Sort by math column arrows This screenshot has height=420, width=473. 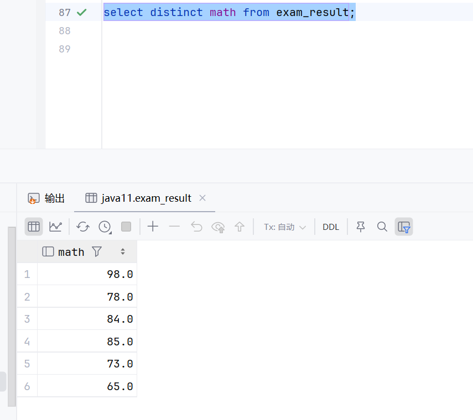tap(123, 251)
